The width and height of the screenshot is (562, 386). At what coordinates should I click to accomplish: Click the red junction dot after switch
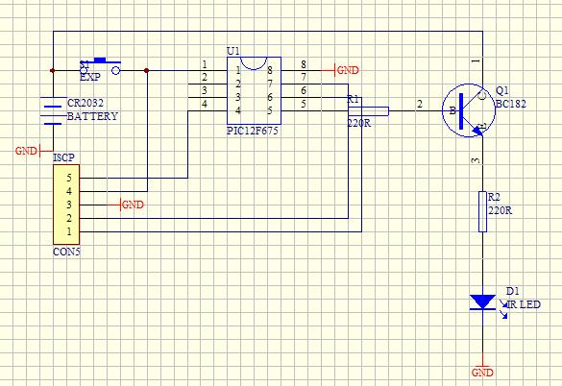tap(146, 71)
